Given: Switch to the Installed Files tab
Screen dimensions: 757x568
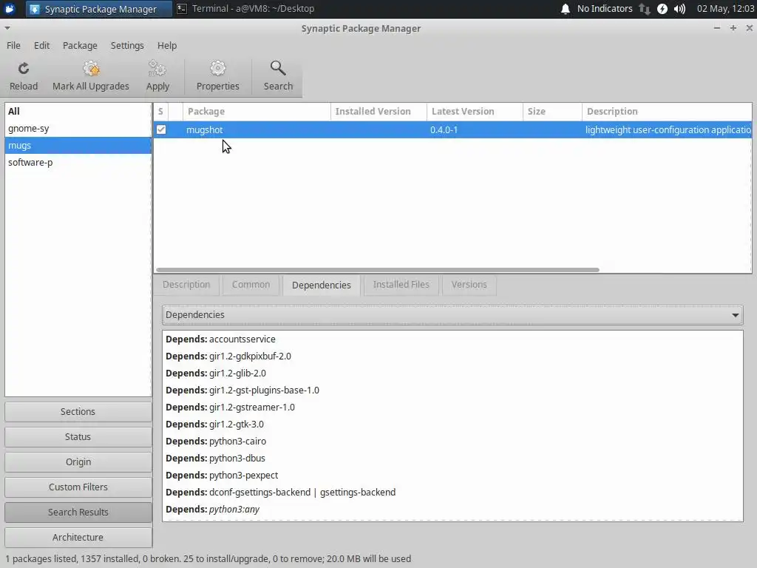Looking at the screenshot, I should click(401, 285).
